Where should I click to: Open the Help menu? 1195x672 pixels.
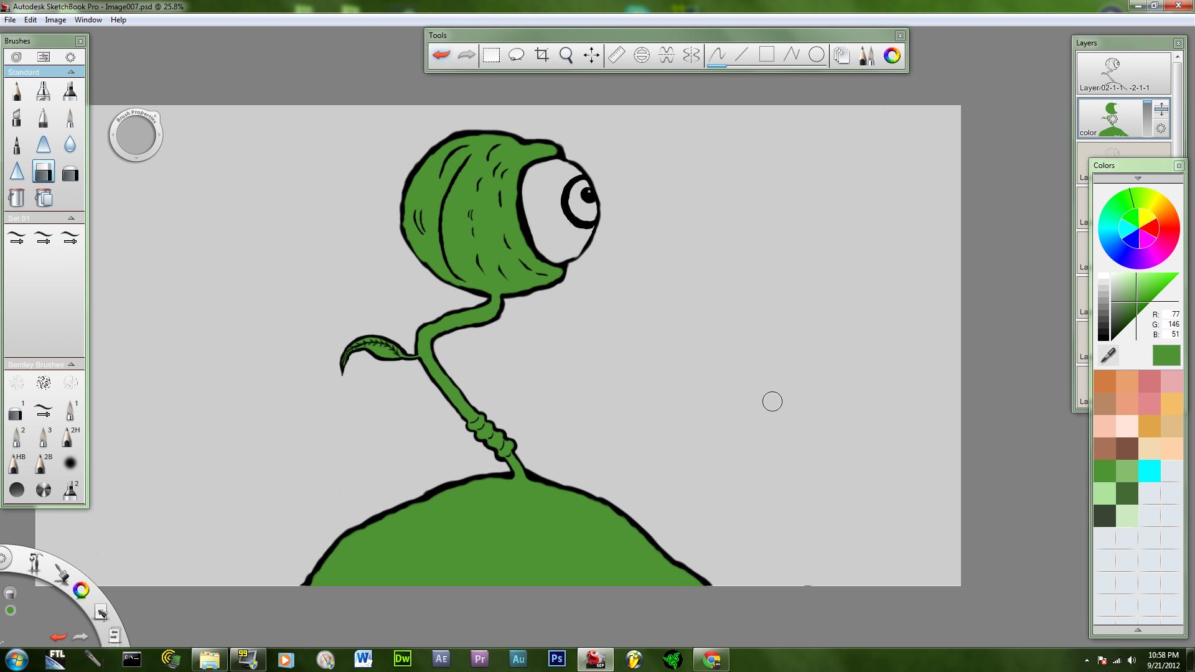(x=118, y=20)
